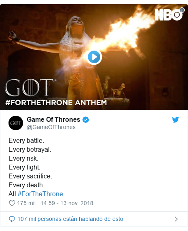Open the tweet timestamp 14:59 - 13 nov. 2018
Viewport: 188px width, 231px height.
[67, 203]
